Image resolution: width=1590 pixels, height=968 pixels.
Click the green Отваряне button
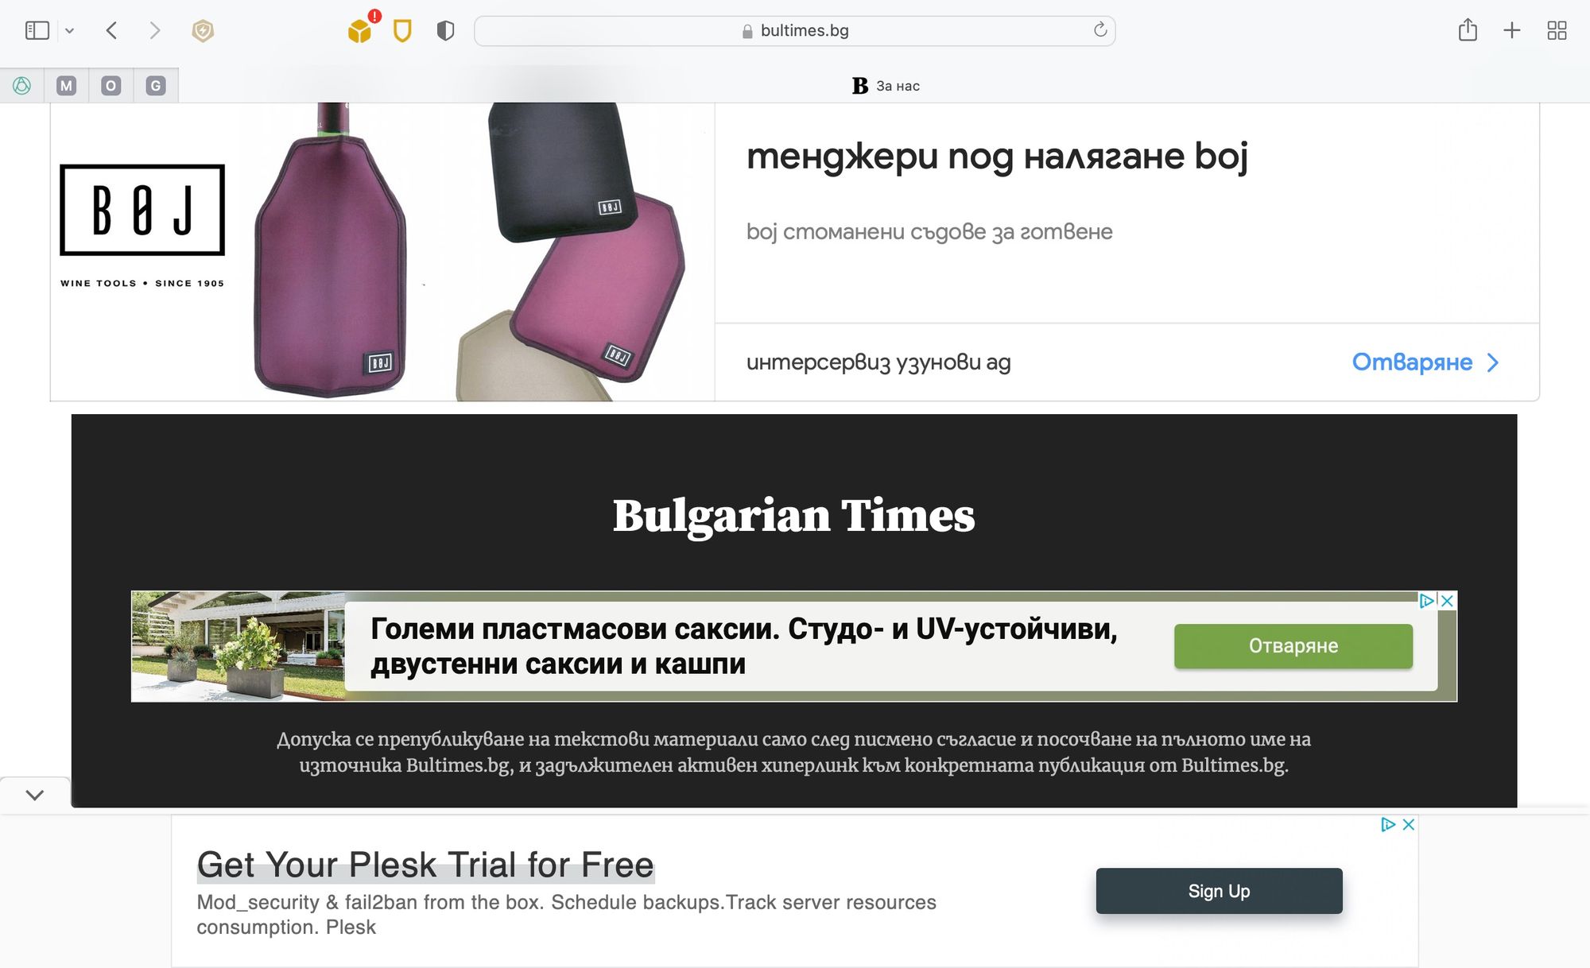(1293, 646)
